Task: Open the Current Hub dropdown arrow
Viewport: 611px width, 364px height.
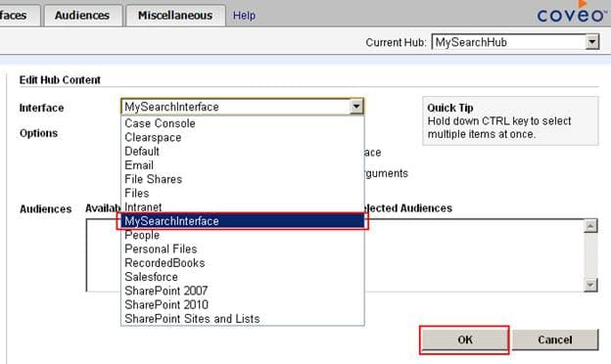Action: click(591, 42)
